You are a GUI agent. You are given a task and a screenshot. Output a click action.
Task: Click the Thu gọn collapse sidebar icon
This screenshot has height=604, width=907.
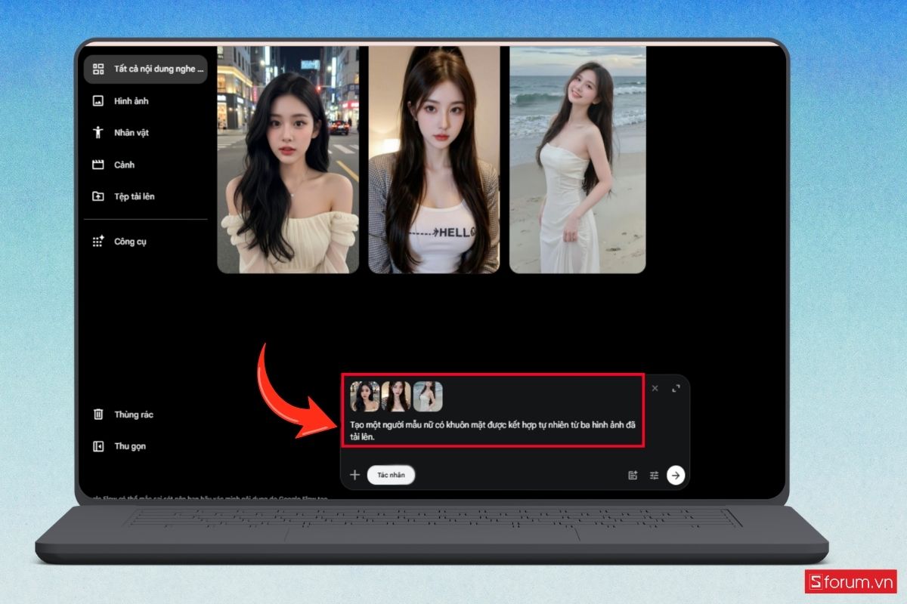pos(98,446)
